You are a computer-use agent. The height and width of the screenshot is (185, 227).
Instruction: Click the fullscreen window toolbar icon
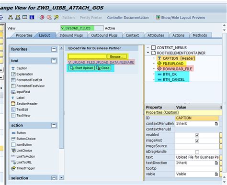coord(25,17)
